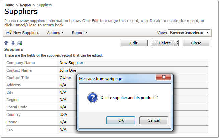The height and width of the screenshot is (138, 219).
Task: Click the Edit button
Action: (x=134, y=43)
